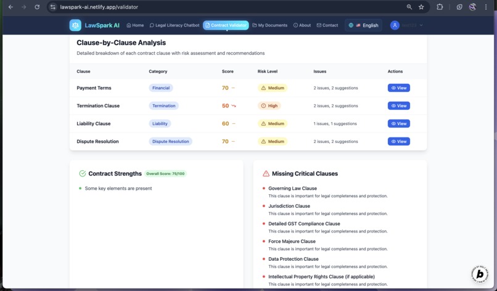The width and height of the screenshot is (497, 291).
Task: View the Dispute Resolution clause details
Action: pos(399,141)
